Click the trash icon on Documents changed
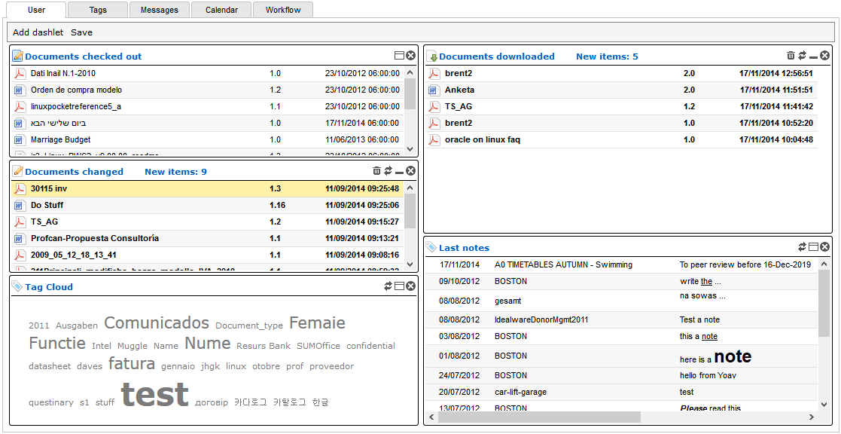Image resolution: width=841 pixels, height=434 pixels. [376, 171]
